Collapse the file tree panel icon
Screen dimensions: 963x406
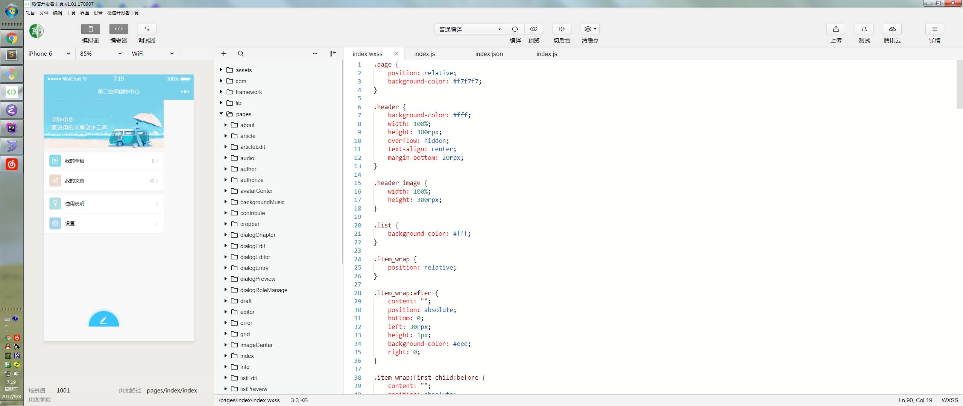(x=333, y=54)
